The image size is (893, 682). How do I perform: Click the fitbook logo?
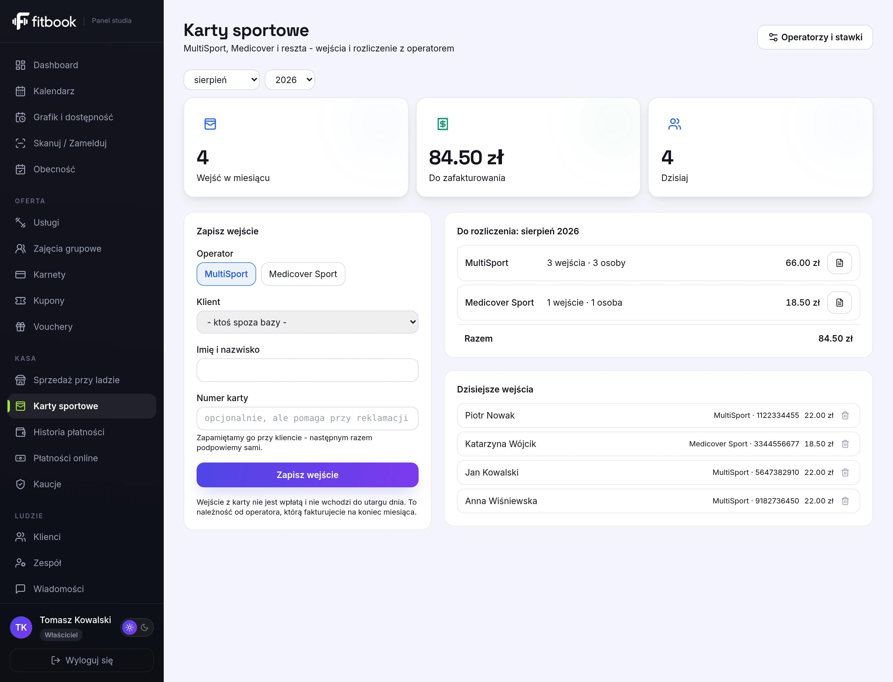click(44, 21)
